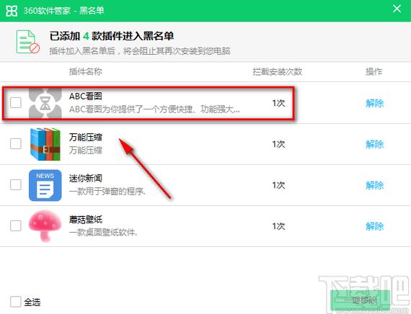Click the 万能压缩 archive icon
The width and height of the screenshot is (411, 314).
click(x=45, y=144)
